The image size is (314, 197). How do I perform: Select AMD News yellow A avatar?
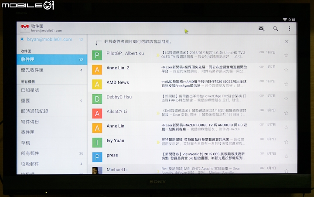pyautogui.click(x=97, y=84)
